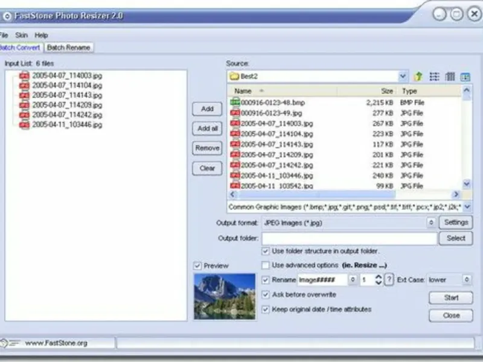The height and width of the screenshot is (362, 483).
Task: Select 2005-04-07_114209.jpg in input list
Action: 67,105
